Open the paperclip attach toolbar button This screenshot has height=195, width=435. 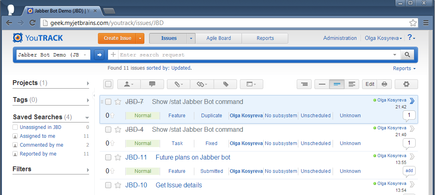point(179,84)
